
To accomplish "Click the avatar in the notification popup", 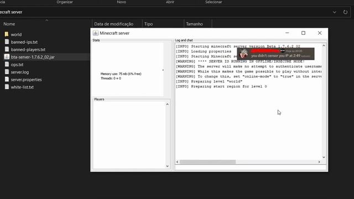I will tap(243, 54).
